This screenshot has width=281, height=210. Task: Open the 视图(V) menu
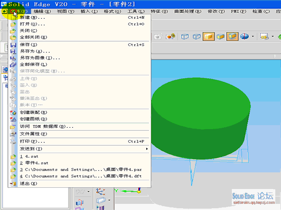65,11
